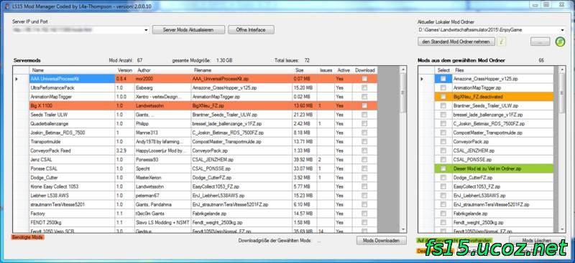
Task: Click the app icon in the title bar
Action: (7, 4)
